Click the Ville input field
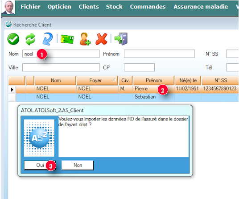Image resolution: width=239 pixels, height=199 pixels. point(61,67)
